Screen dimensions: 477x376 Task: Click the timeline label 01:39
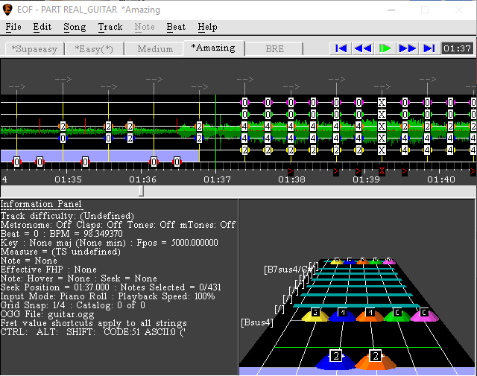pos(366,179)
